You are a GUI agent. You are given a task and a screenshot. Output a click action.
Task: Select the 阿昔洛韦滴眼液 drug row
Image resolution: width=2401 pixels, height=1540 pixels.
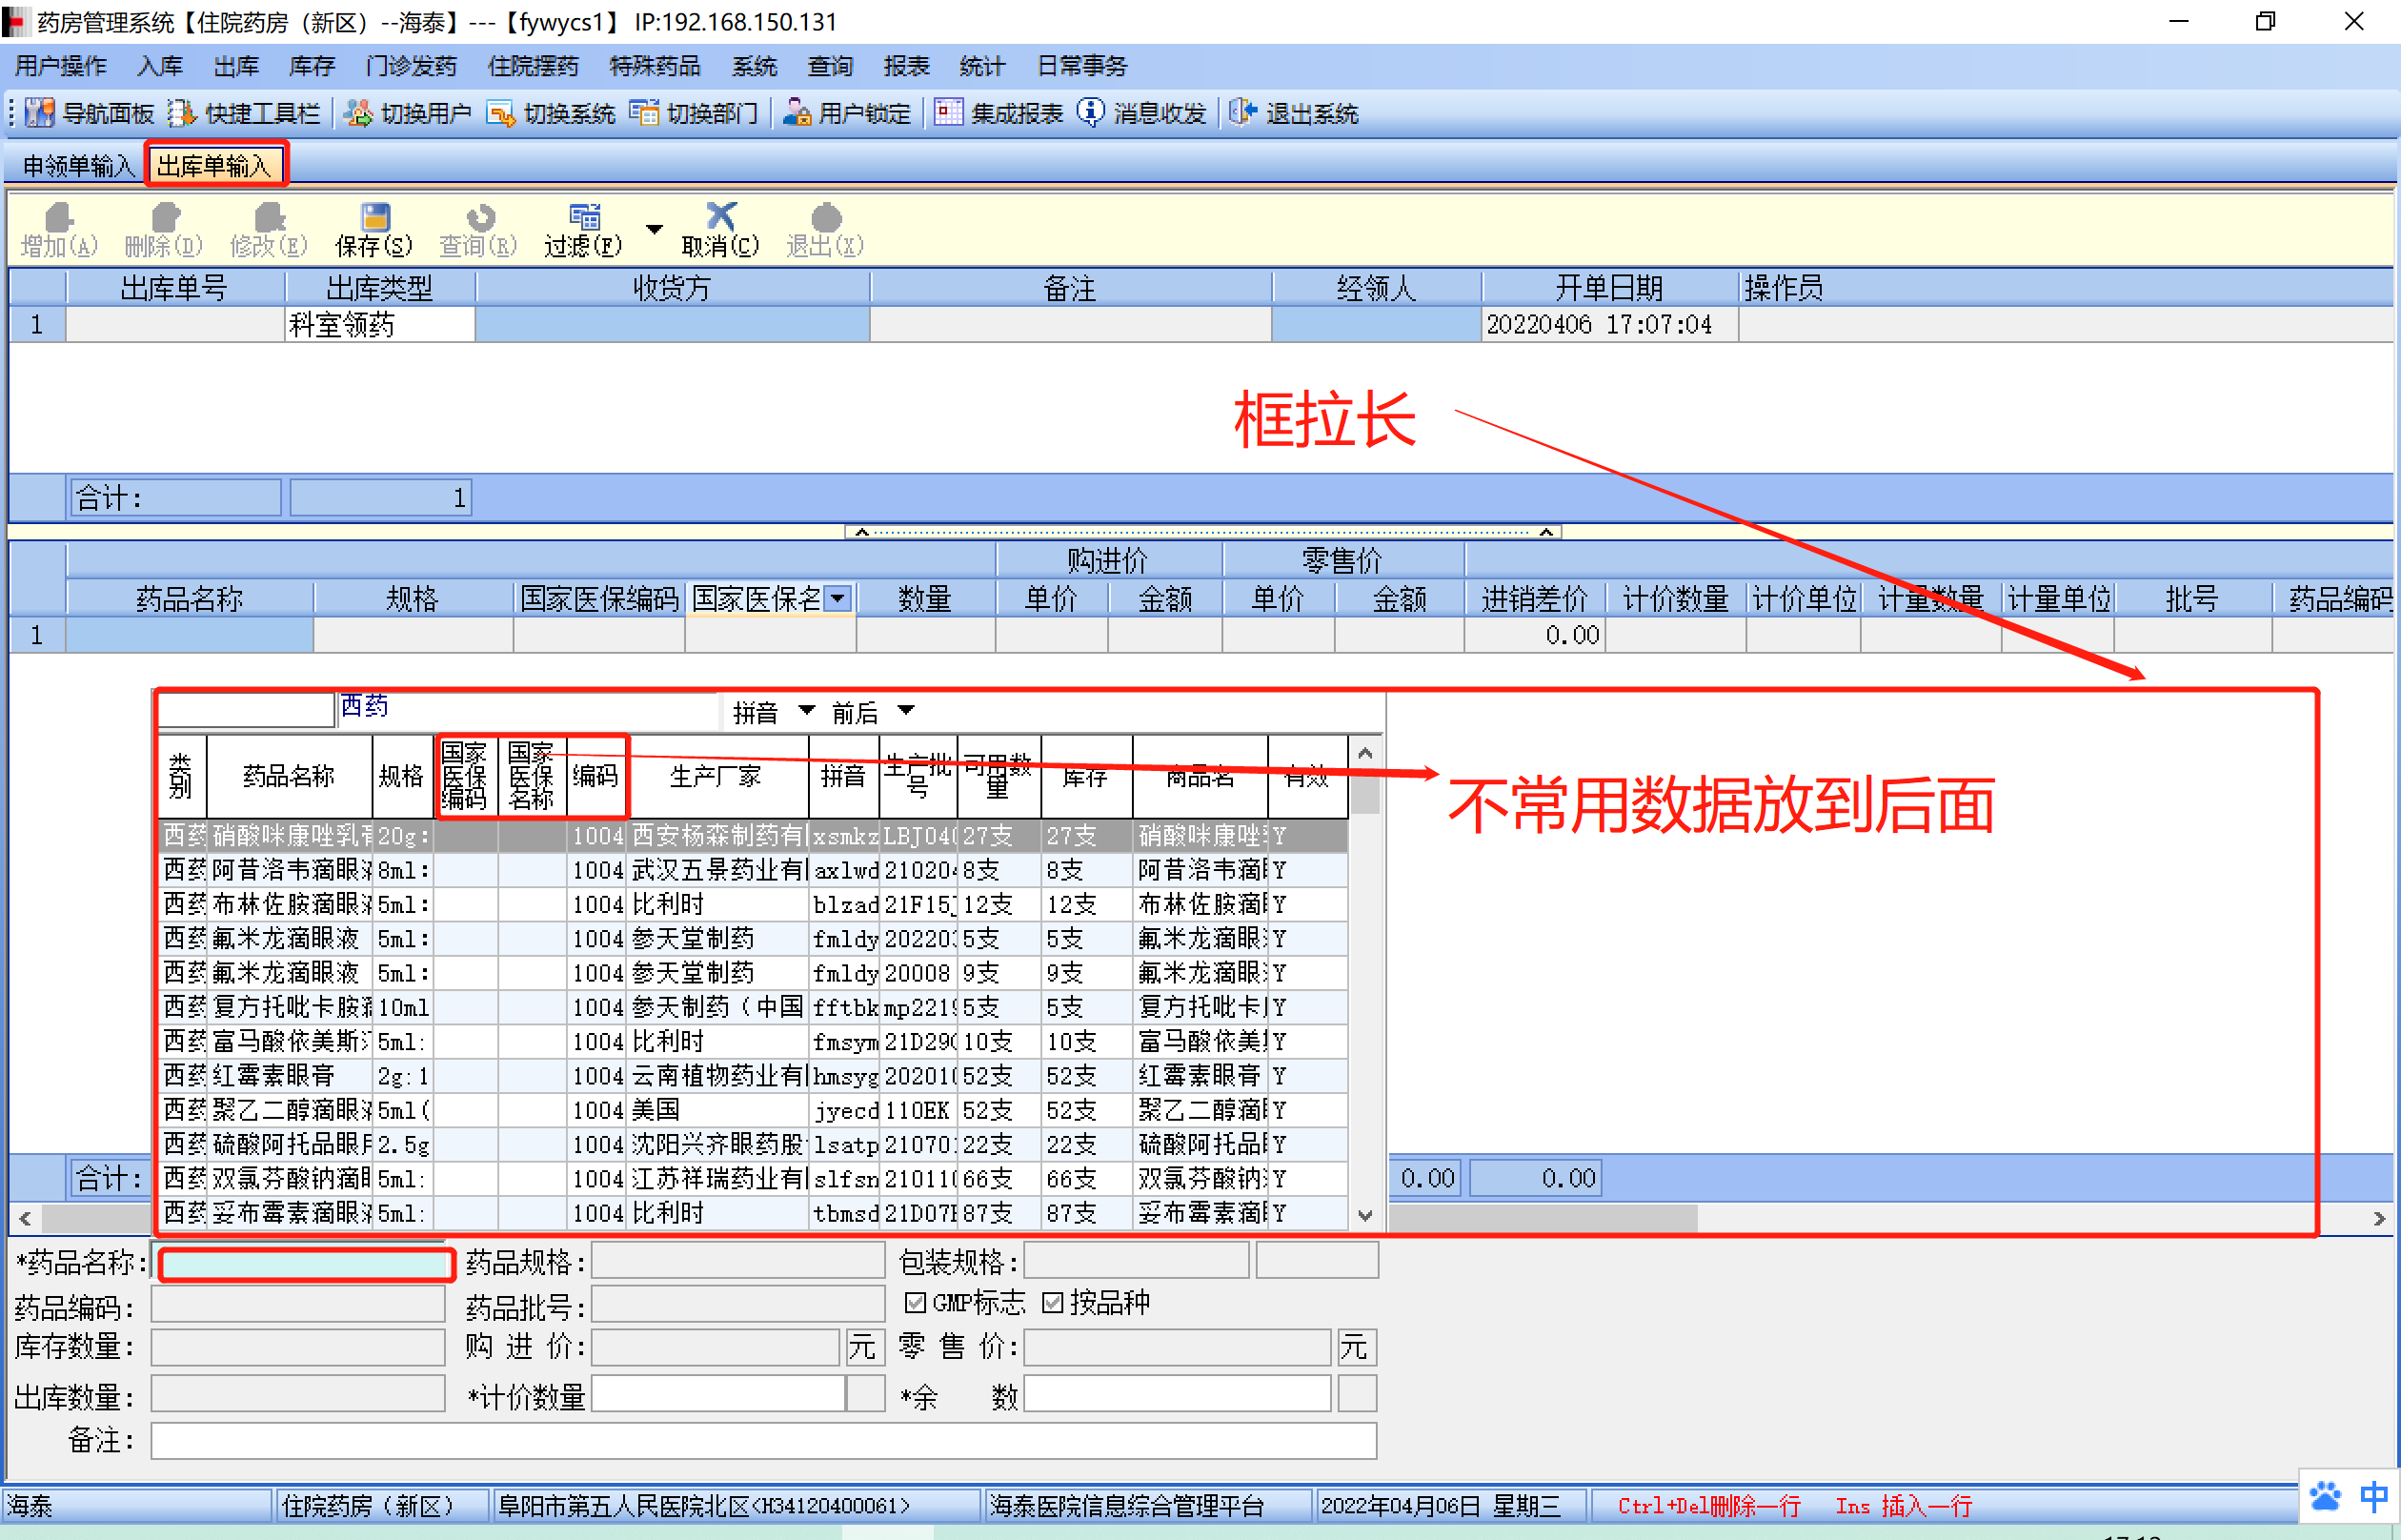[290, 870]
